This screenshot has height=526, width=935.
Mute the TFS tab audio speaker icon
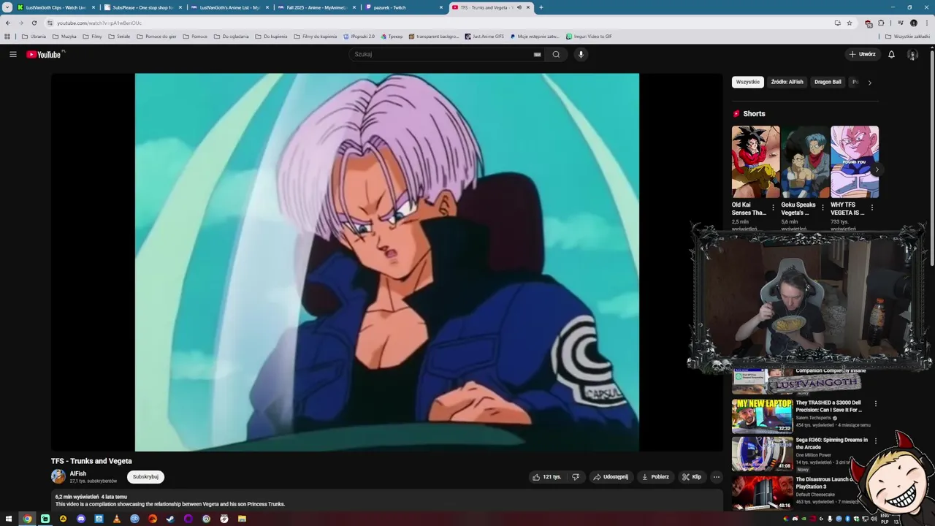tap(519, 7)
